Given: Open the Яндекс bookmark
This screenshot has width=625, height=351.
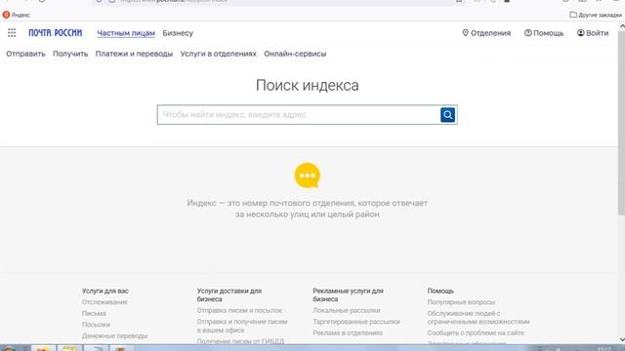Looking at the screenshot, I should 17,15.
